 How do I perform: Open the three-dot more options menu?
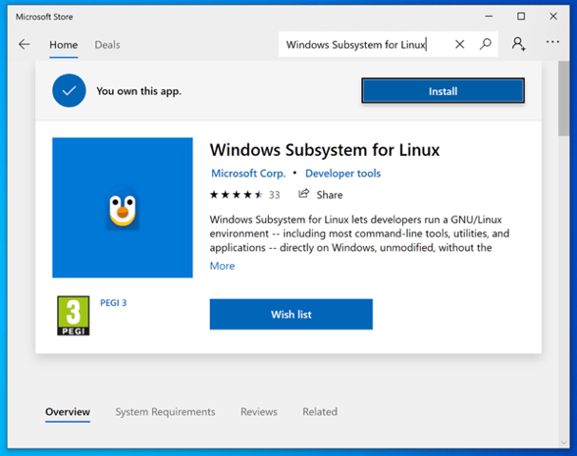552,44
